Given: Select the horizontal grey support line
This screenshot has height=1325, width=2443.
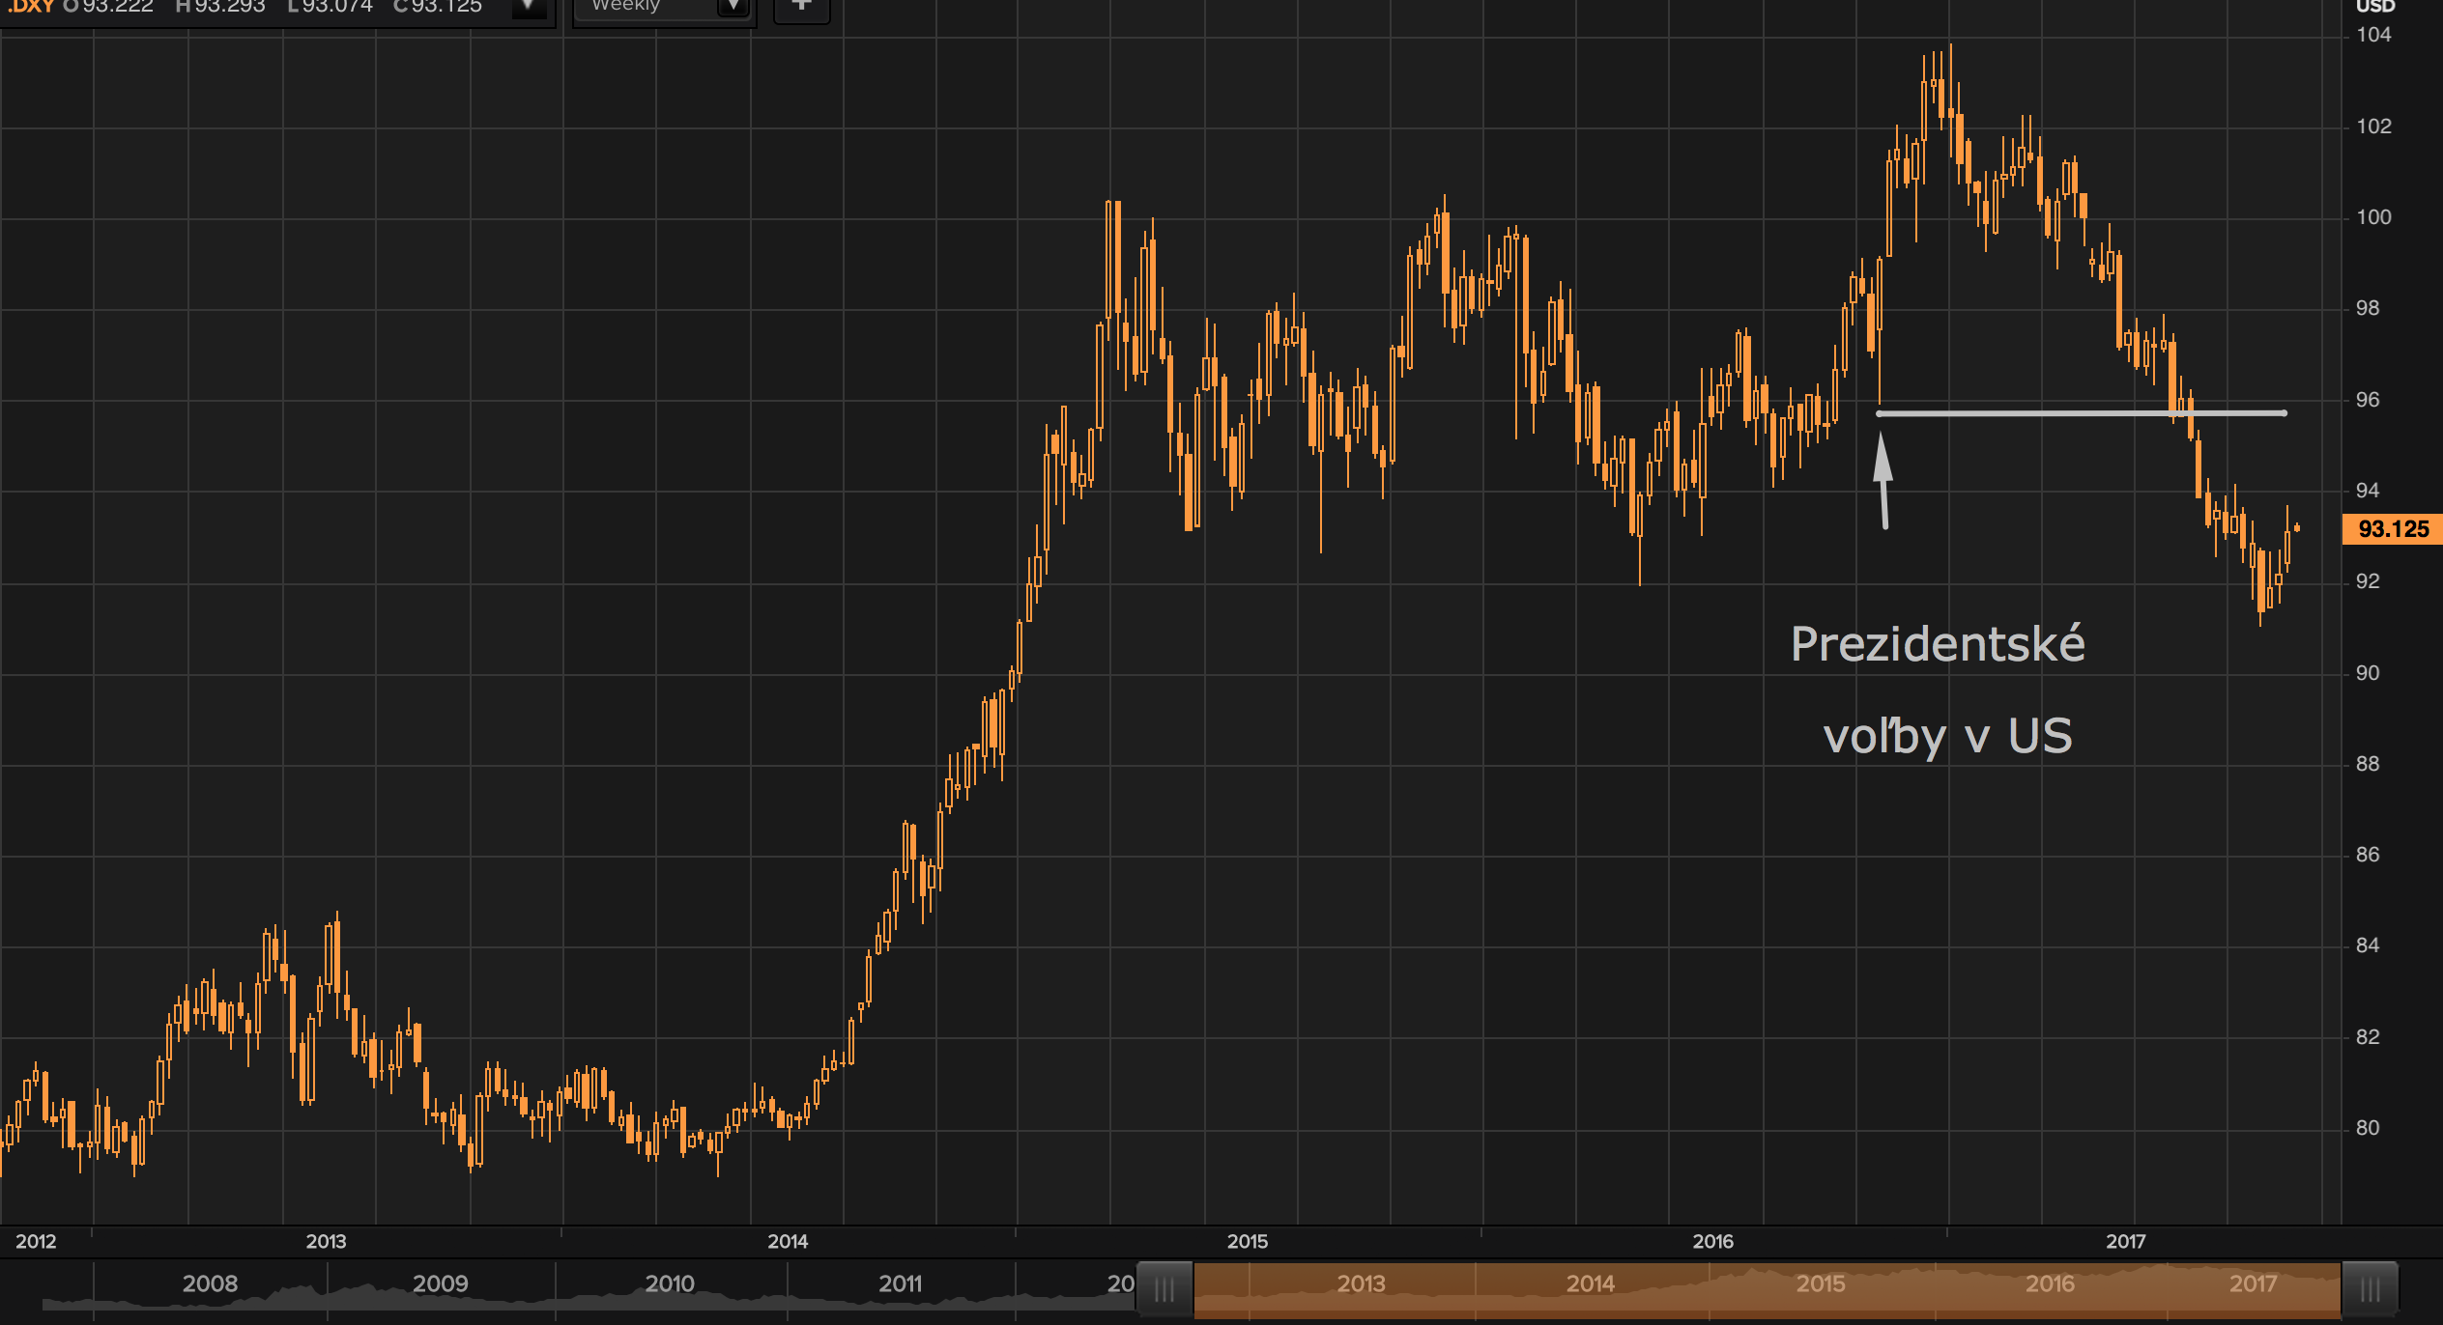Looking at the screenshot, I should pyautogui.click(x=2029, y=413).
